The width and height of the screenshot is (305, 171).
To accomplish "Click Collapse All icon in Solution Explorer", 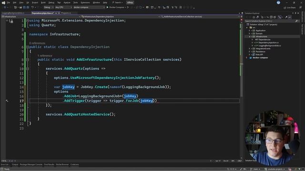I will coord(271,17).
